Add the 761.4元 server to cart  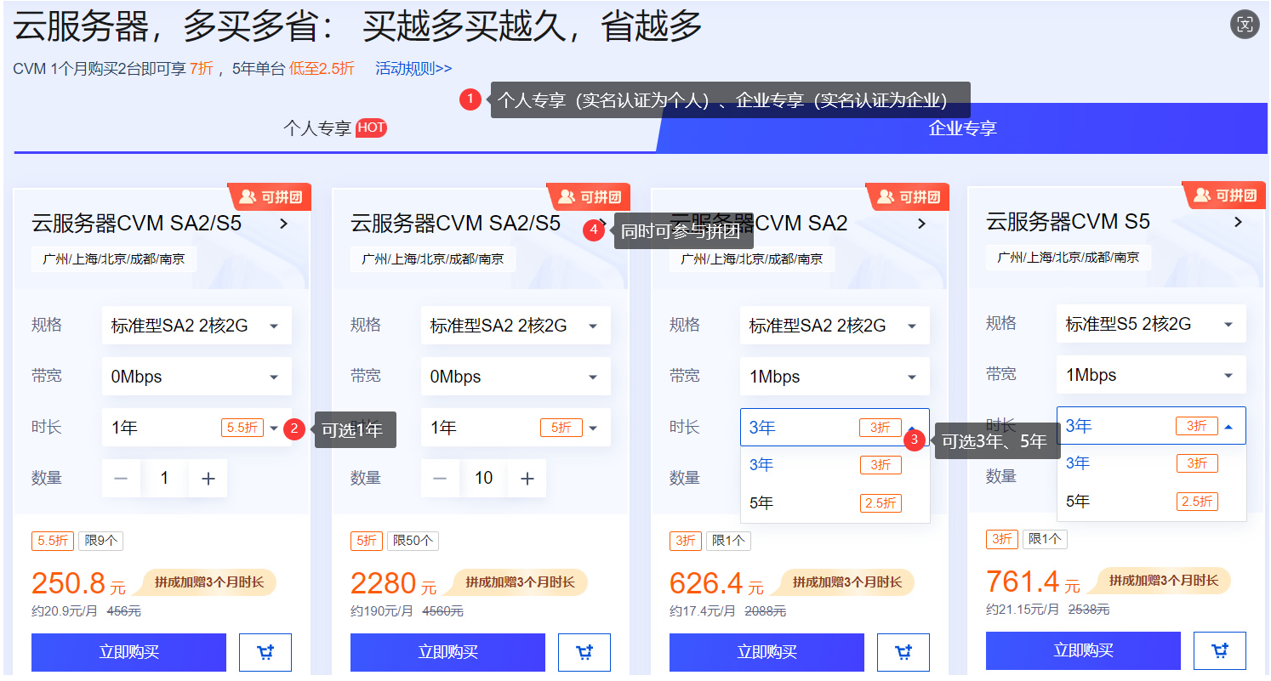(1220, 650)
